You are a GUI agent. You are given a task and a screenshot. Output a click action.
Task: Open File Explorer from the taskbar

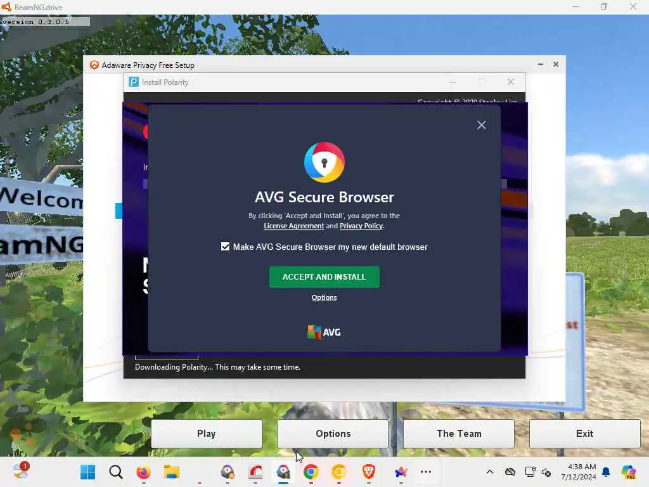click(171, 472)
